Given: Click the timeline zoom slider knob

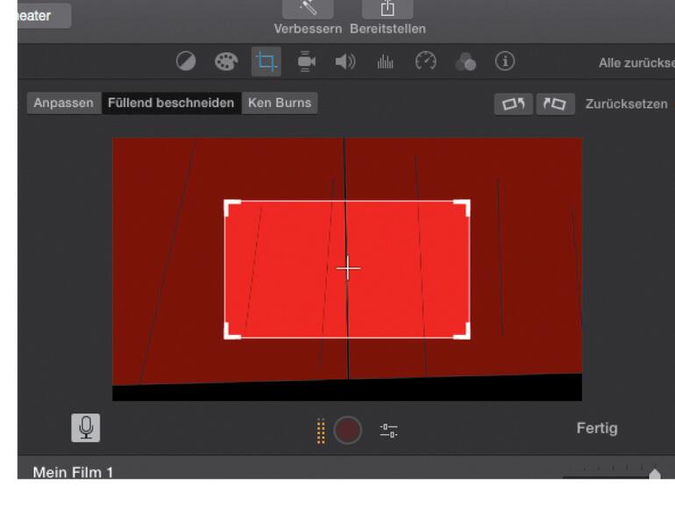Looking at the screenshot, I should point(655,474).
